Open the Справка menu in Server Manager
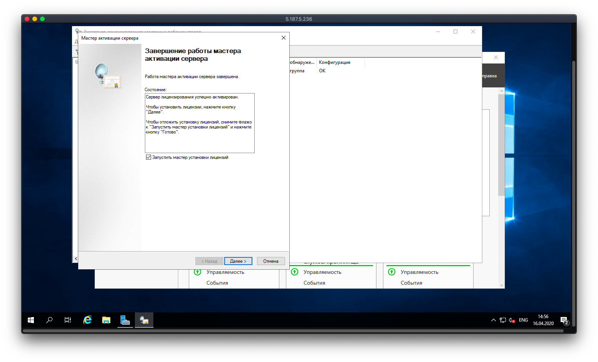 (x=490, y=76)
